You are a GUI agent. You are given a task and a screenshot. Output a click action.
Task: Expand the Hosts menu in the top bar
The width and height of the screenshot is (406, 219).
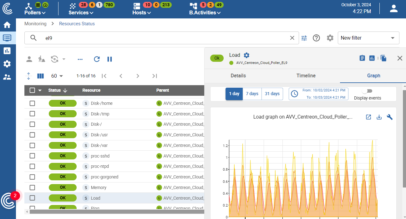tap(141, 12)
